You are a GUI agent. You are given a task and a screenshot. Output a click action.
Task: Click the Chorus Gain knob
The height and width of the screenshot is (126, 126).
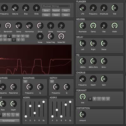pyautogui.click(x=104, y=79)
